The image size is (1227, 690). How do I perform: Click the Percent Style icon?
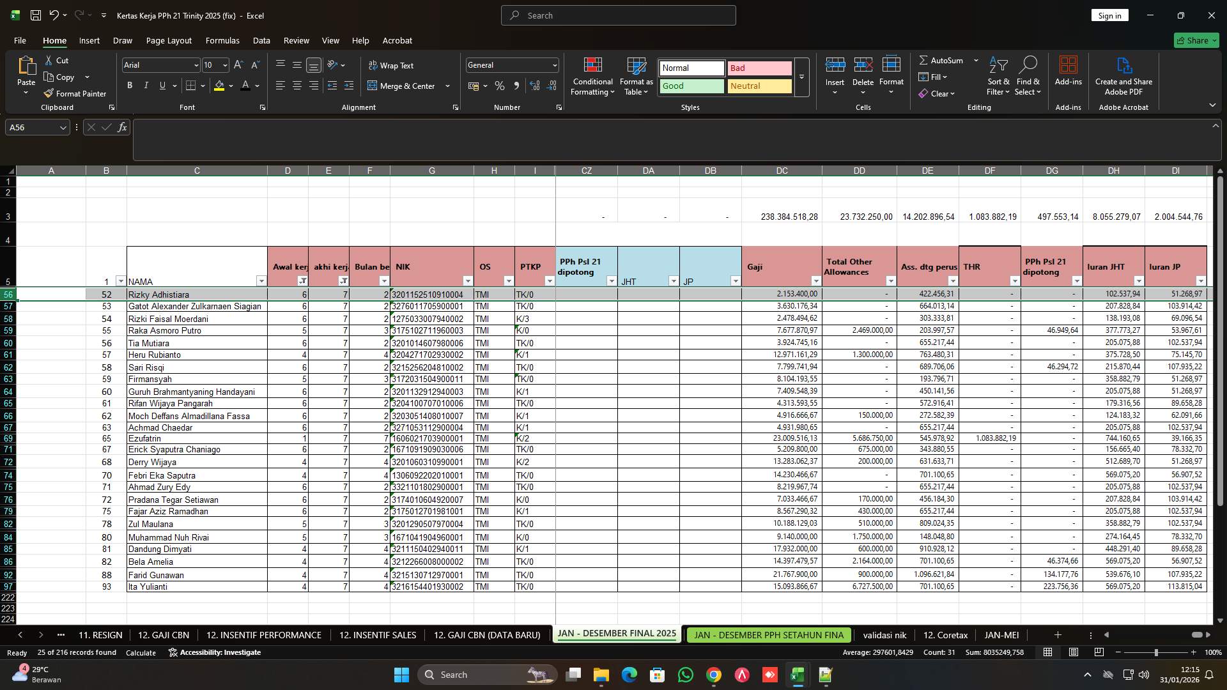pos(500,86)
